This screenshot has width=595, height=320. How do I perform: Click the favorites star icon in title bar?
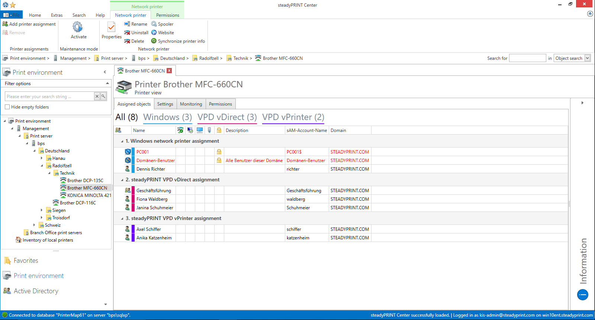(13, 5)
